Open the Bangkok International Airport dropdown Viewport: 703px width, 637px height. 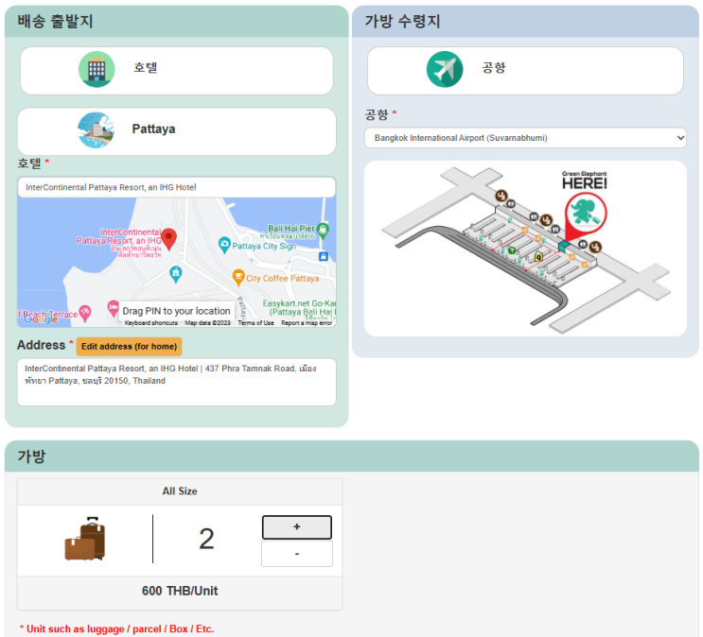pyautogui.click(x=525, y=138)
